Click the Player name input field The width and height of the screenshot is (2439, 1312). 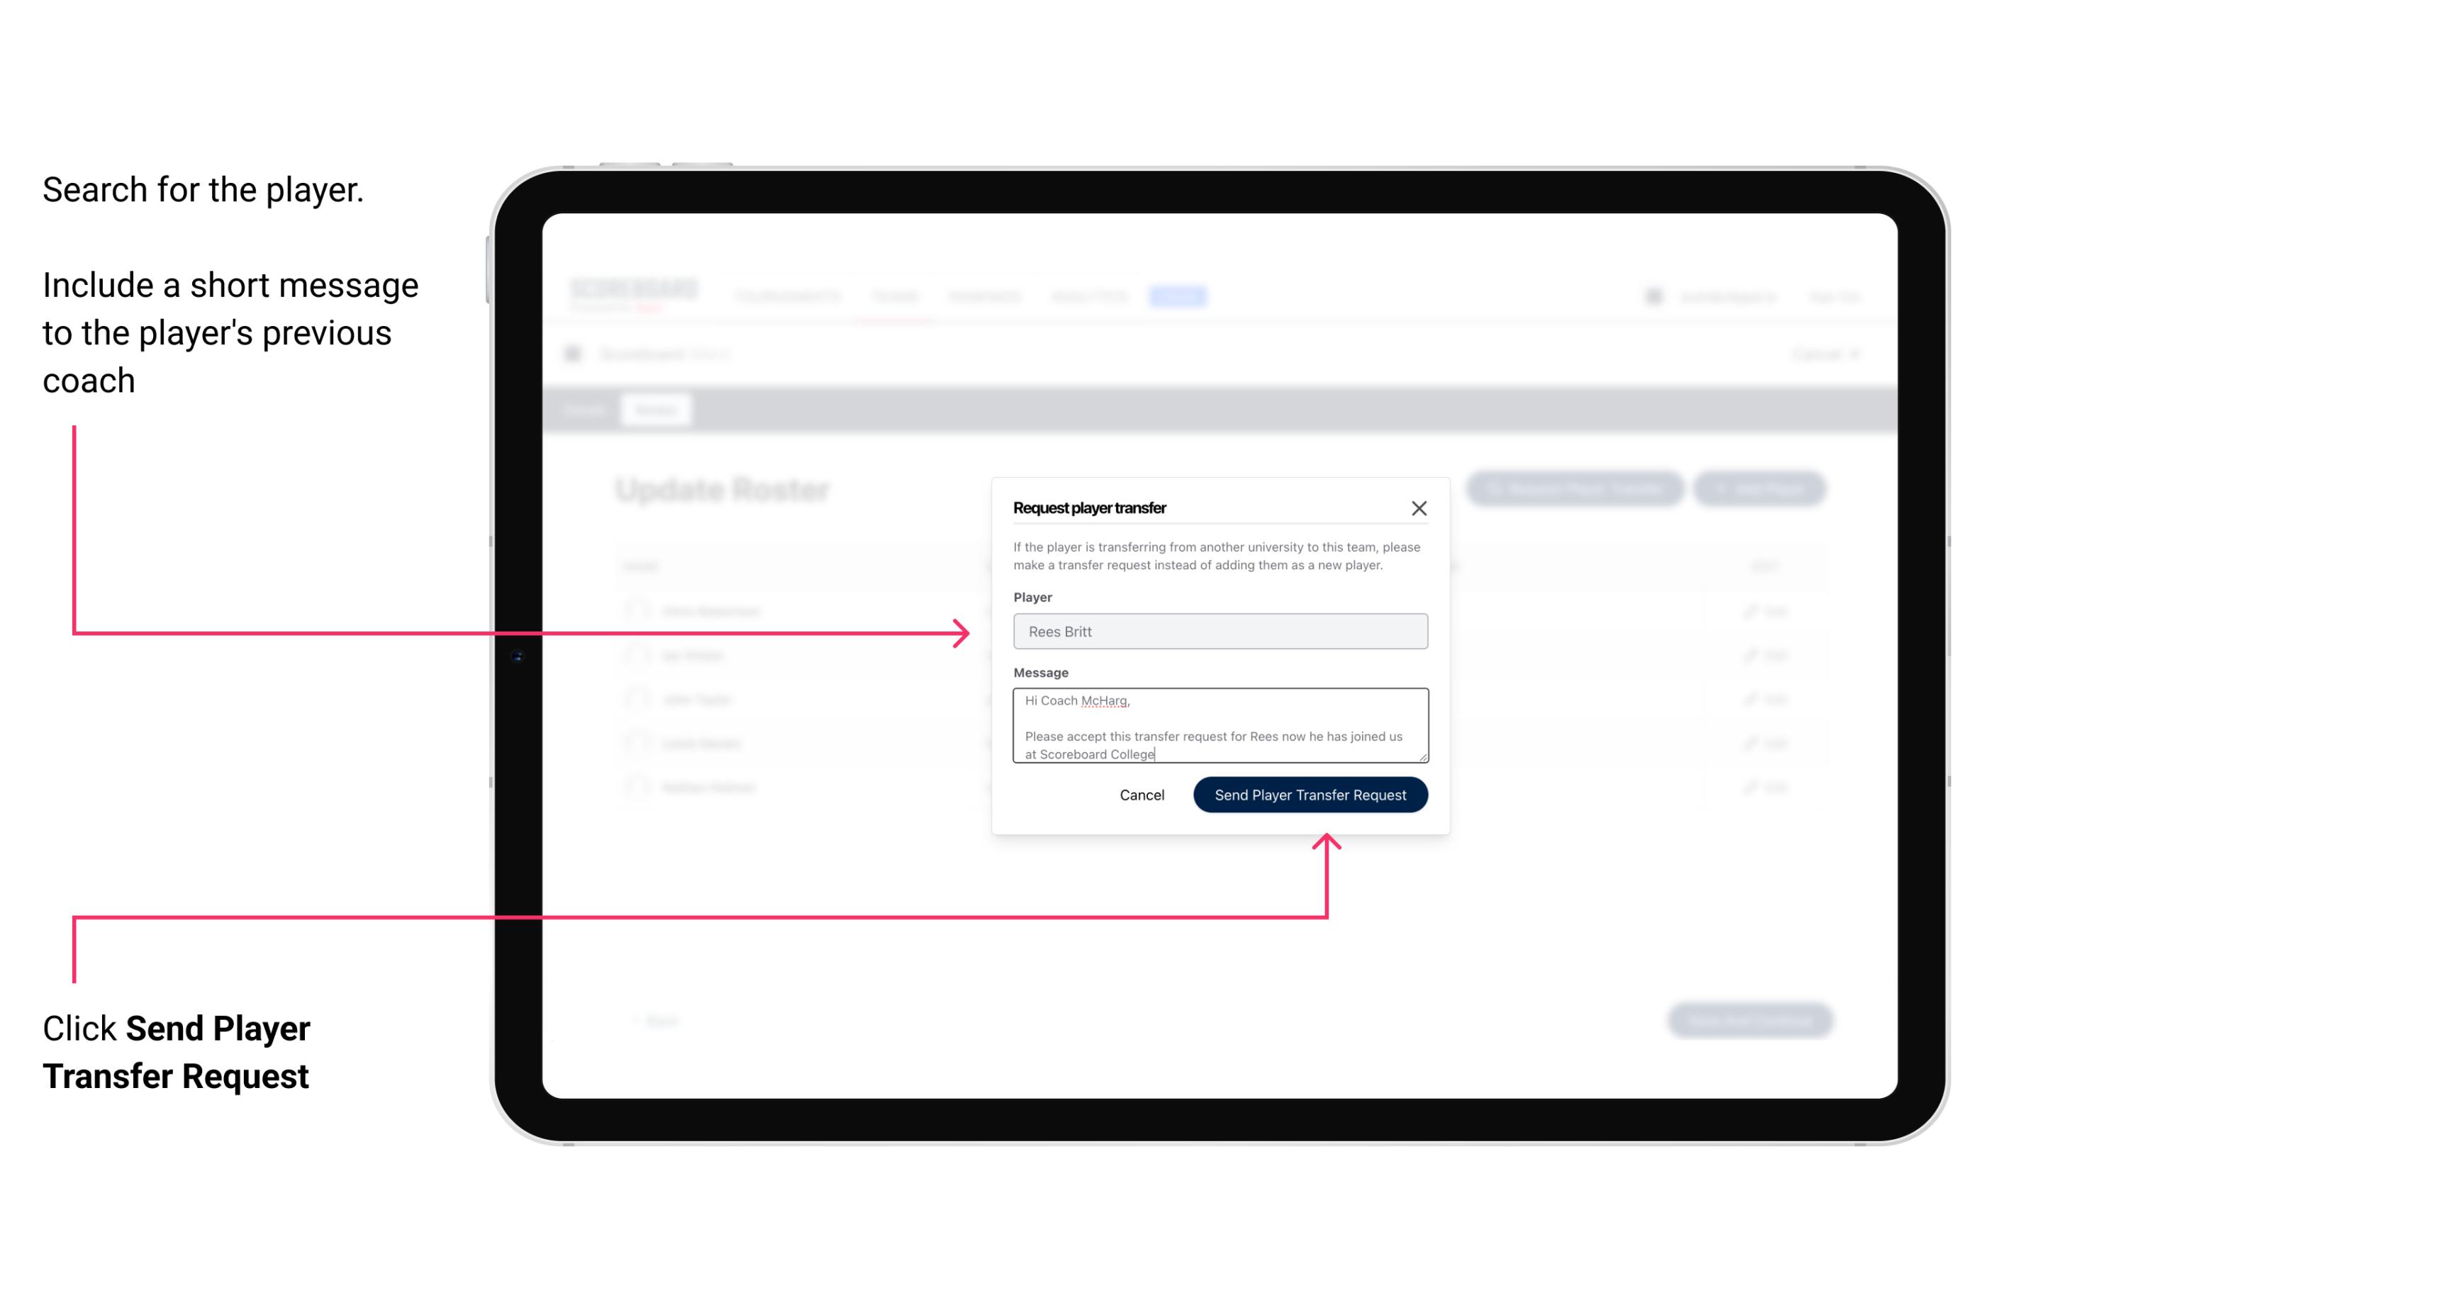pyautogui.click(x=1219, y=632)
